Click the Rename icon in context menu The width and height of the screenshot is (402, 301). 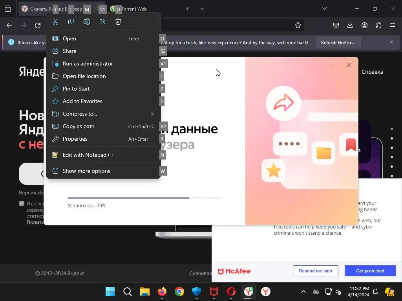click(87, 22)
